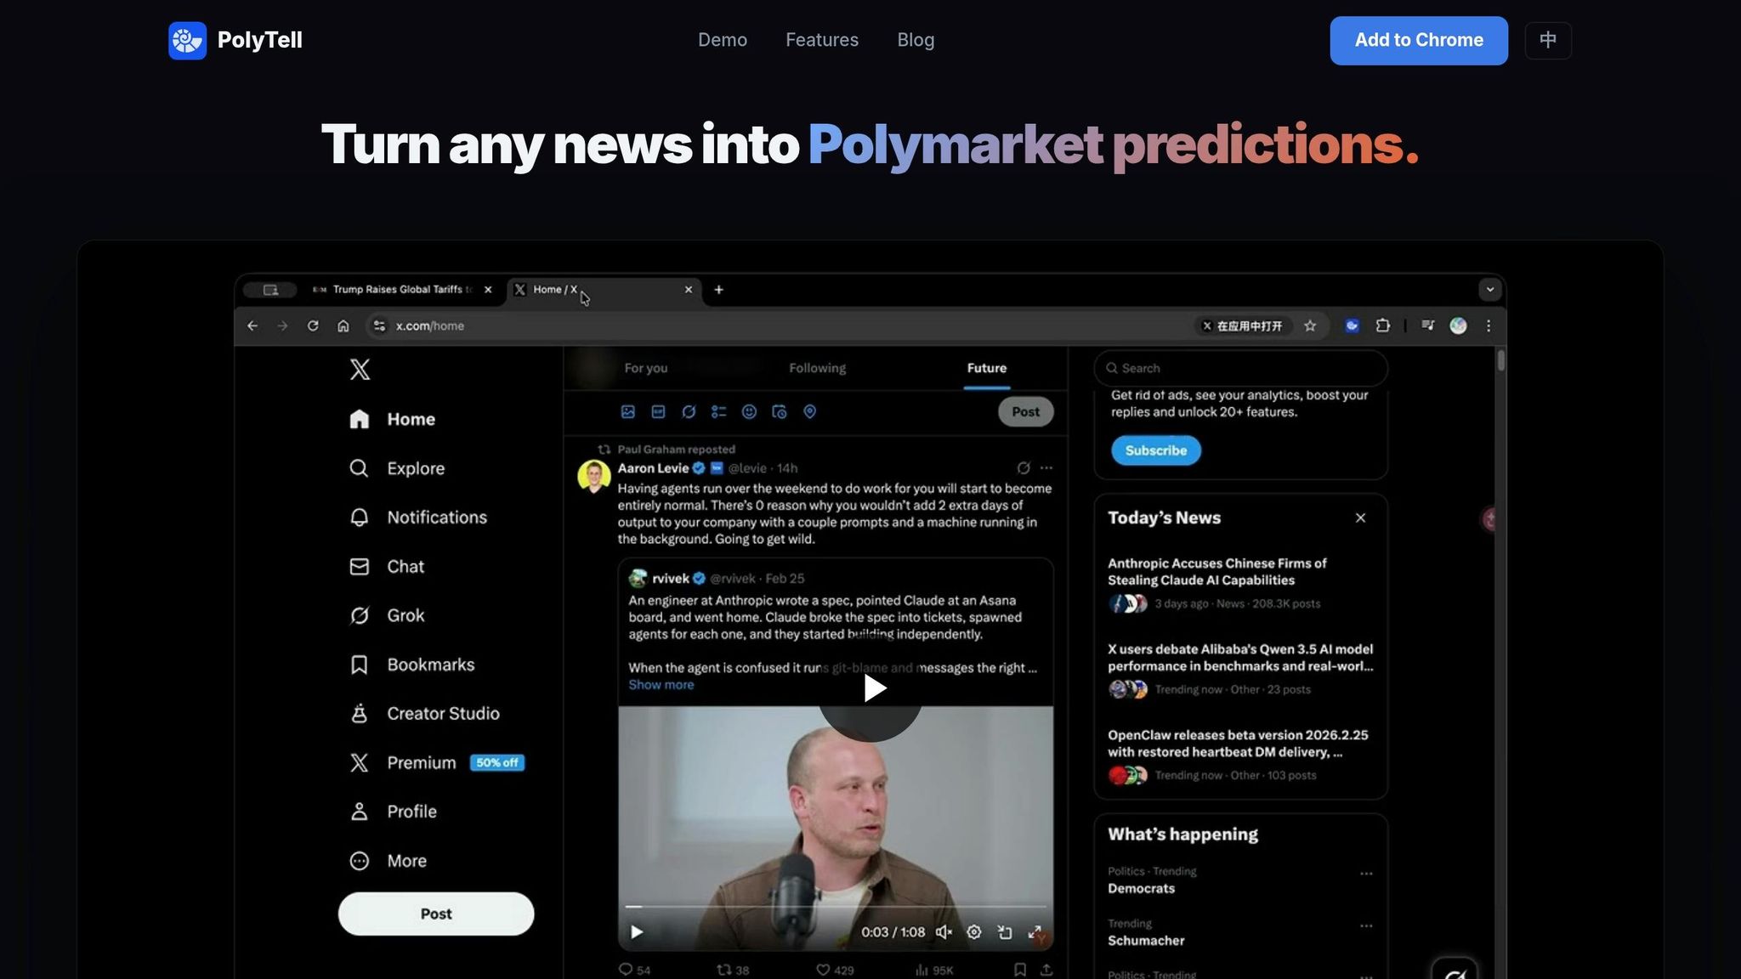Select the GIF icon in the post composer
1741x979 pixels.
pos(657,412)
